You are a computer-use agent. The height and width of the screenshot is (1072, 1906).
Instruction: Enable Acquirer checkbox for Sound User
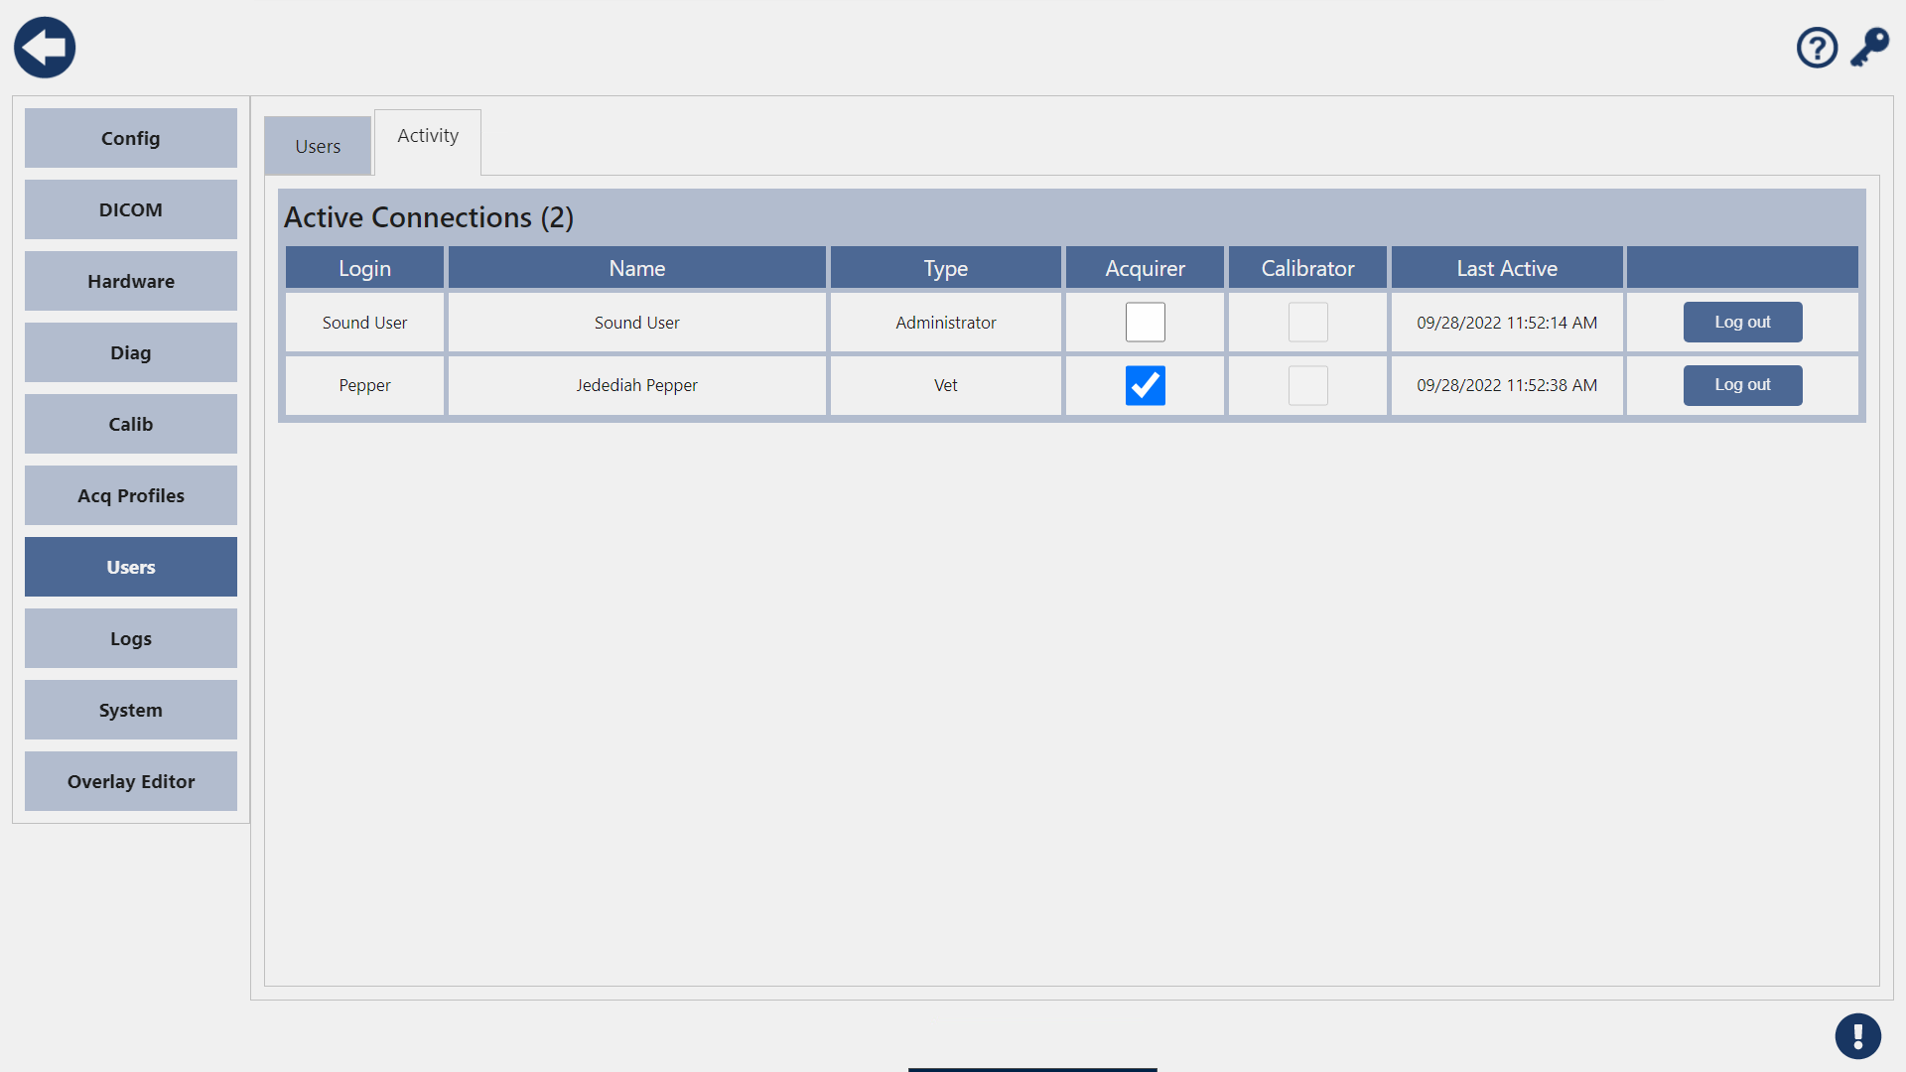[x=1145, y=323]
